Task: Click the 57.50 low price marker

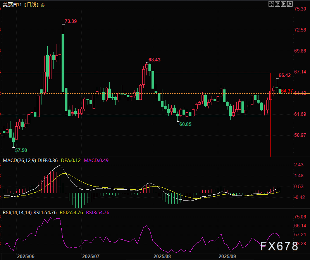Action: click(x=21, y=150)
